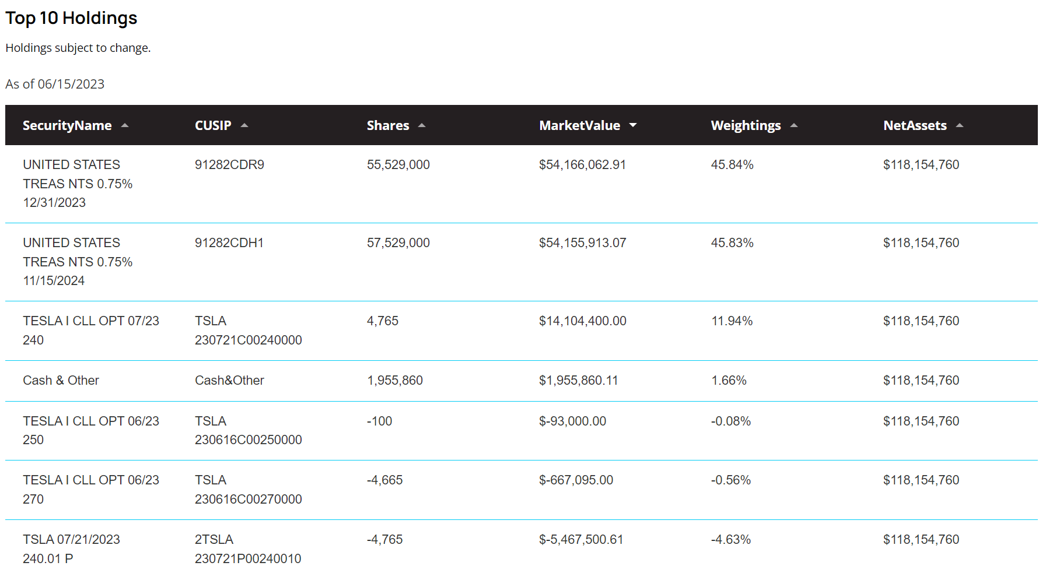Click the NetAssets header label
The image size is (1060, 587).
[x=915, y=125]
